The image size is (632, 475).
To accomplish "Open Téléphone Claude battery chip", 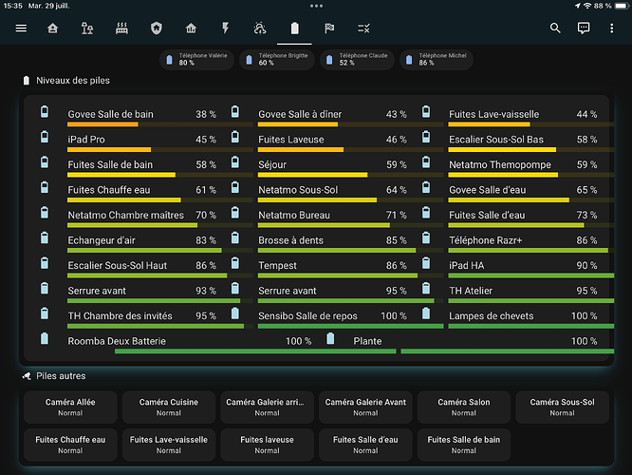I will [x=357, y=59].
